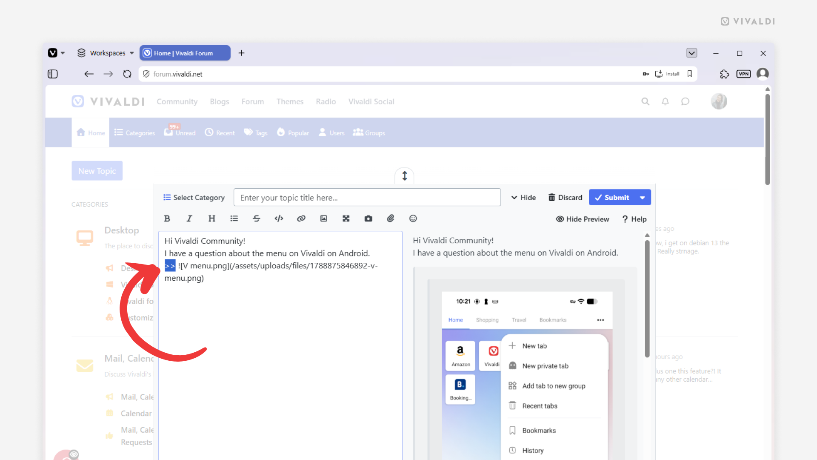This screenshot has height=460, width=817.
Task: Insert code block with code icon
Action: 279,218
